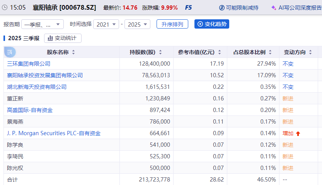Open 襄阳轴承投资发展集团有限公司 link
This screenshot has width=322, height=185.
click(x=45, y=75)
